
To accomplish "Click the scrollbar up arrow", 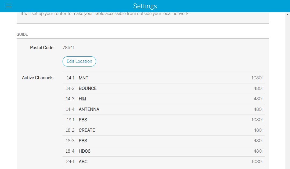I will point(288,14).
